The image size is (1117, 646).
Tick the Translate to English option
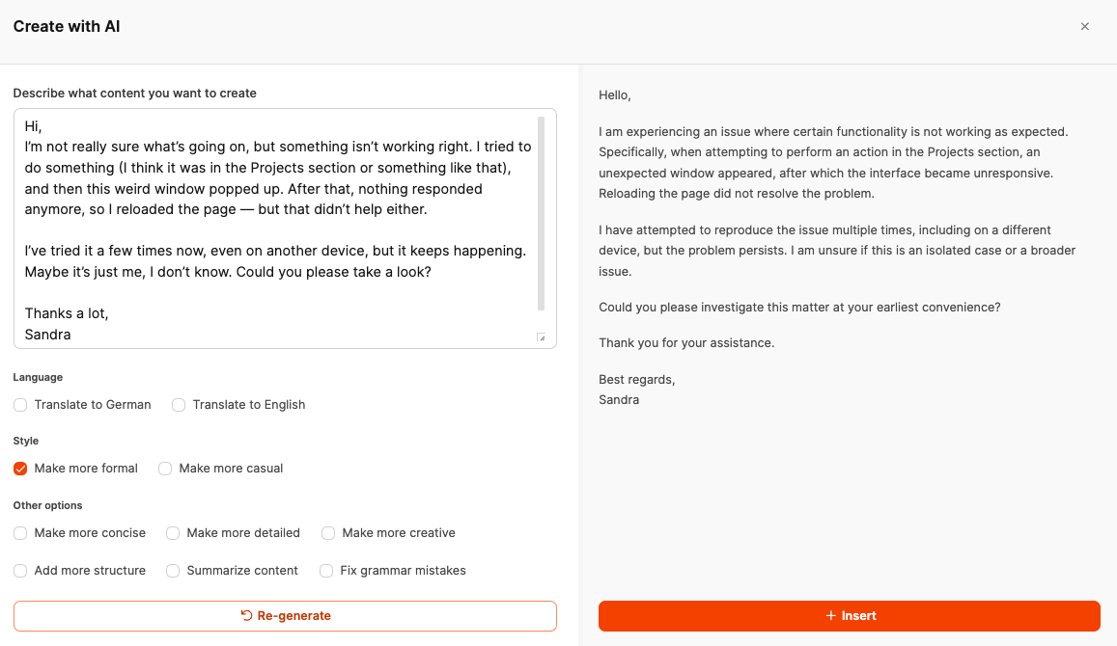(179, 405)
